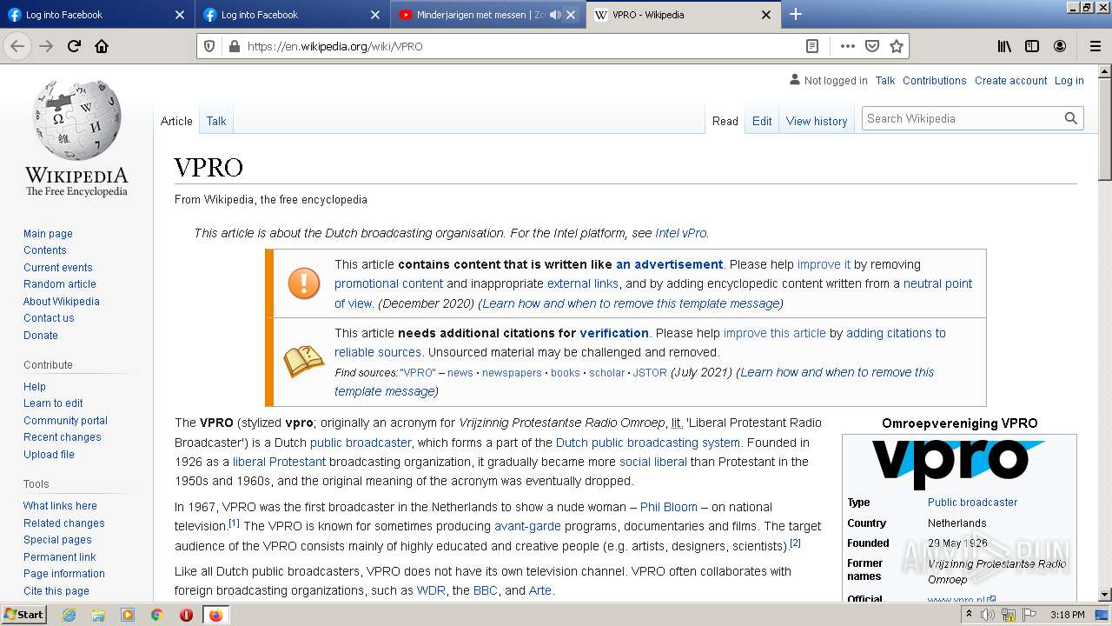This screenshot has height=626, width=1112.
Task: Switch to Minderjarigen met messen YouTube tab
Action: (x=478, y=15)
